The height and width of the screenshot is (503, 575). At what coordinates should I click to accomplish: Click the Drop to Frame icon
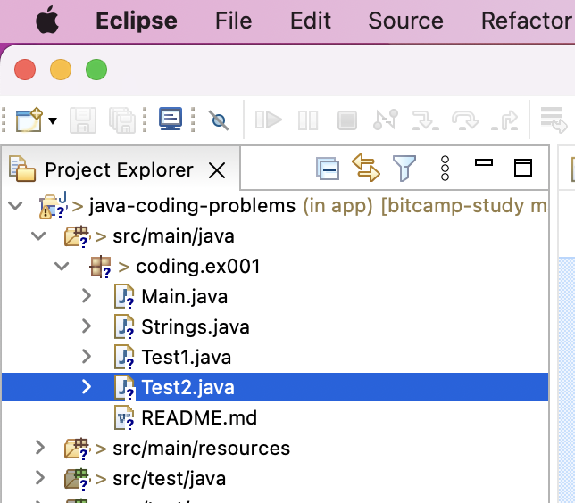click(554, 120)
